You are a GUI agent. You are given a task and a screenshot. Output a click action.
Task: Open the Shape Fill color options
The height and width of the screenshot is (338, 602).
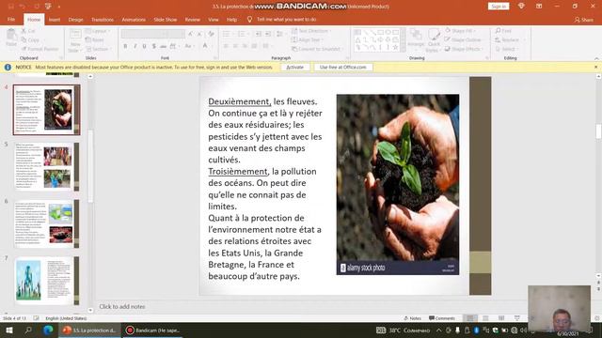[460, 31]
